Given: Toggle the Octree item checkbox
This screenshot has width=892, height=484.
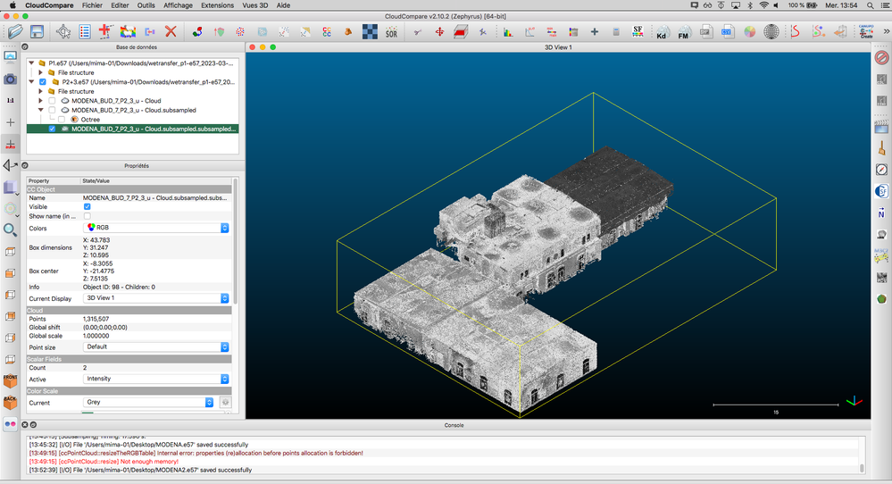Looking at the screenshot, I should (x=62, y=119).
